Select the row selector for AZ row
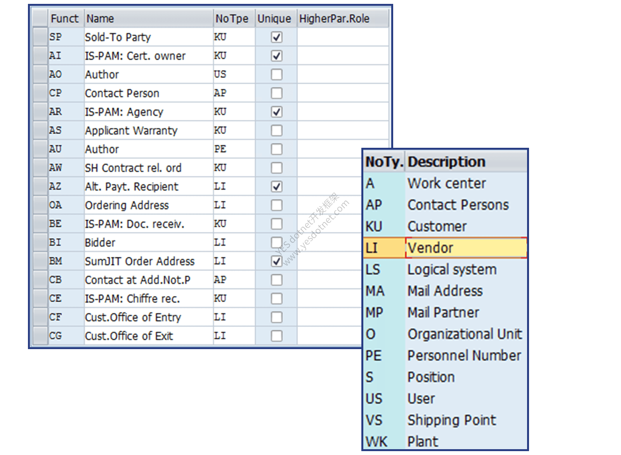The width and height of the screenshot is (621, 455). click(40, 187)
